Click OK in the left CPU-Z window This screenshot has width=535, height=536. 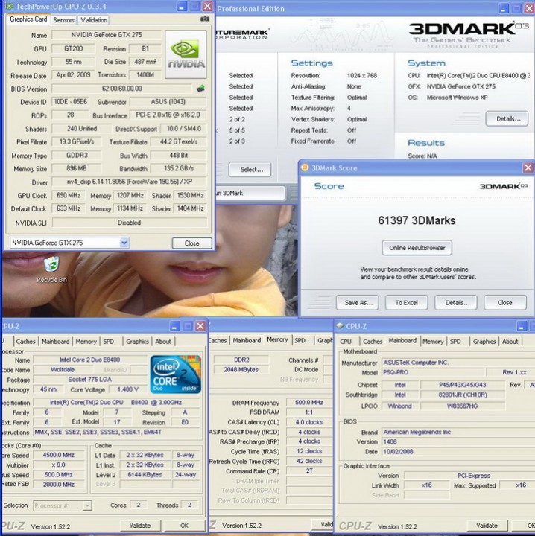click(184, 526)
